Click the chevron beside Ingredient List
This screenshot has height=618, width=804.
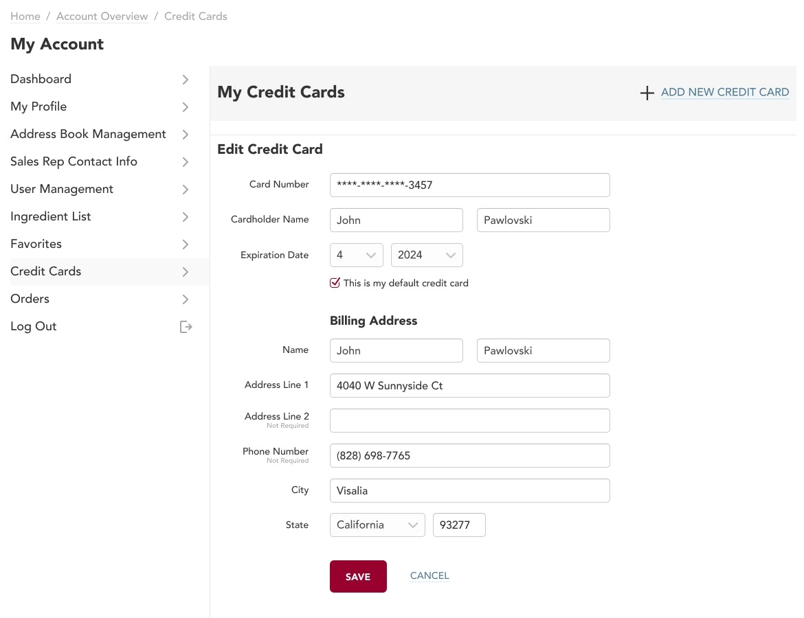[x=186, y=217]
